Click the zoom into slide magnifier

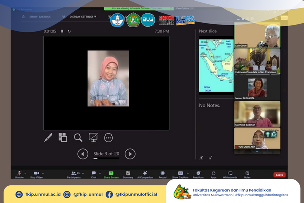78,137
